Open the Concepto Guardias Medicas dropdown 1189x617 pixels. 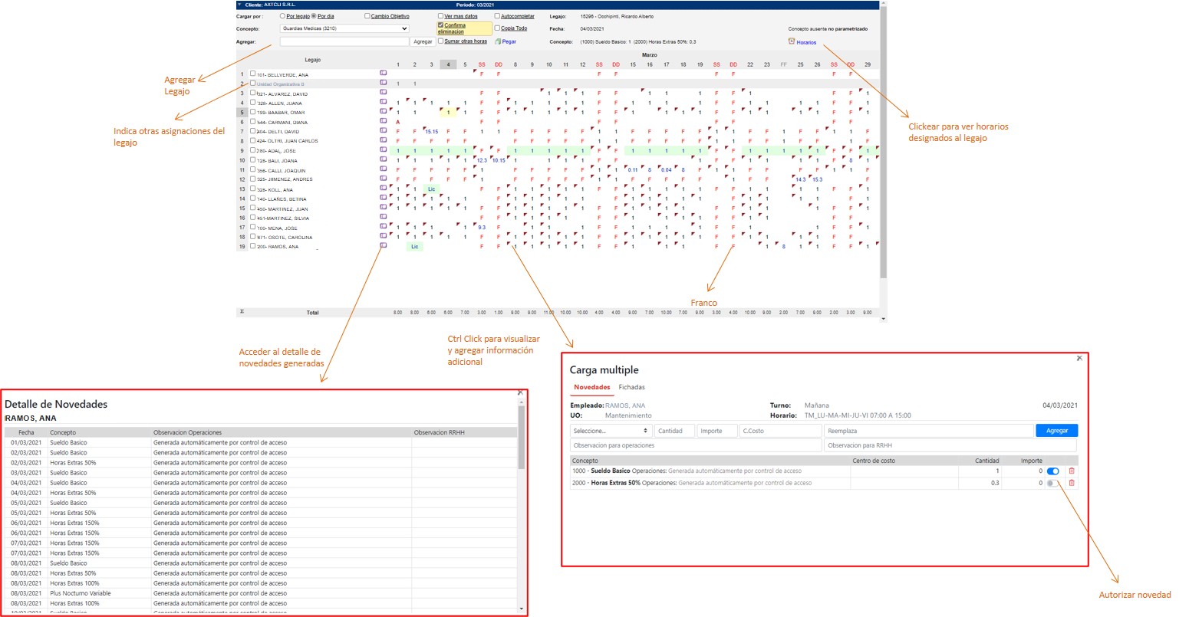[x=344, y=28]
